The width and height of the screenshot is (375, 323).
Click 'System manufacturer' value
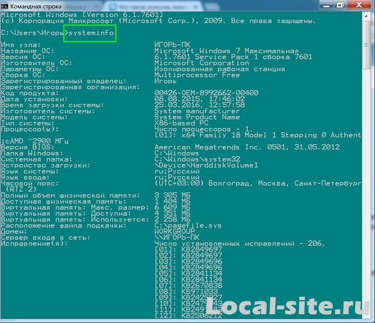pos(197,111)
